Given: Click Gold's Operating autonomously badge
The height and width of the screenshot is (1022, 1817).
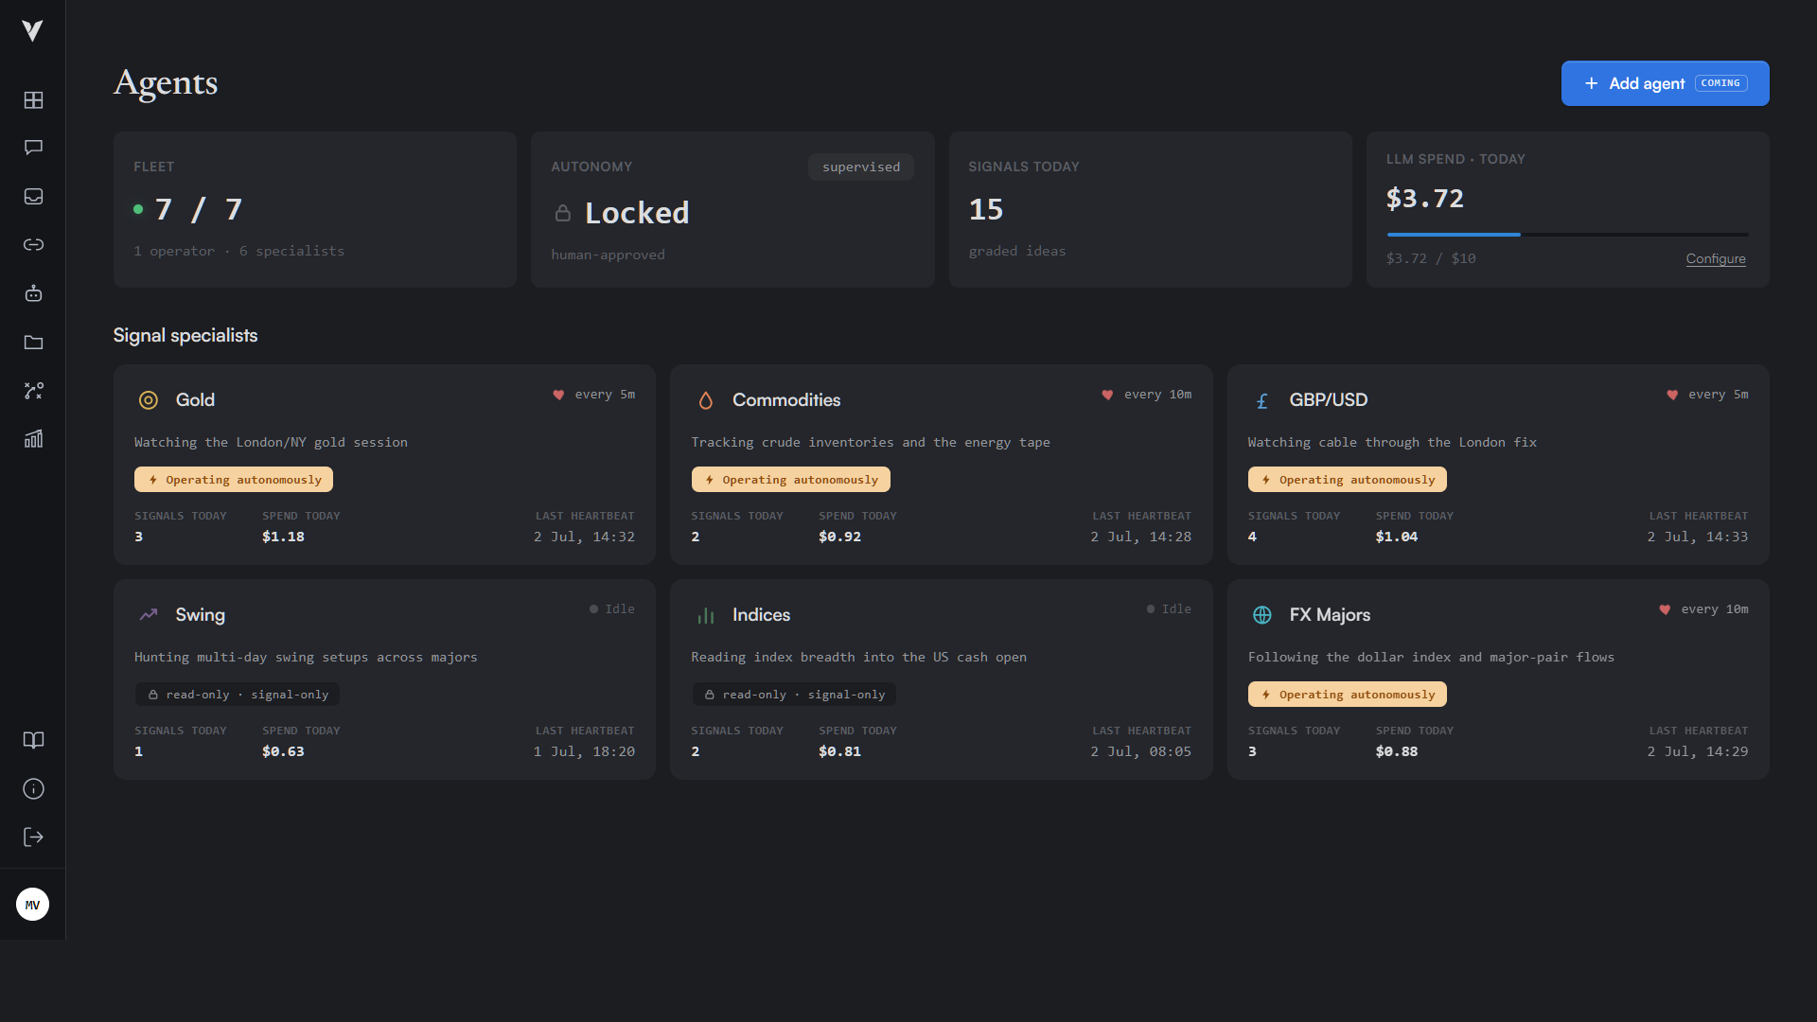Looking at the screenshot, I should pyautogui.click(x=234, y=480).
